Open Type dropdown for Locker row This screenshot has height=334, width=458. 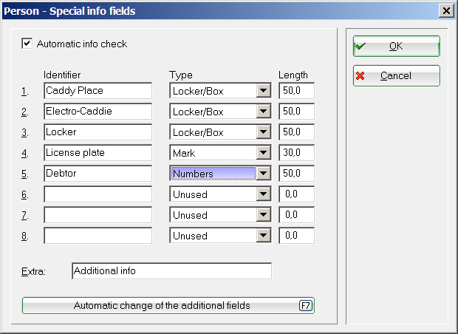pyautogui.click(x=262, y=132)
